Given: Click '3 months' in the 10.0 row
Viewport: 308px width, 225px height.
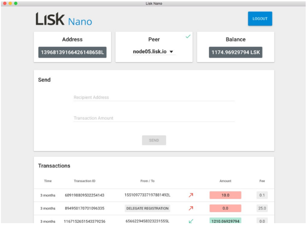Looking at the screenshot, I should (x=48, y=195).
